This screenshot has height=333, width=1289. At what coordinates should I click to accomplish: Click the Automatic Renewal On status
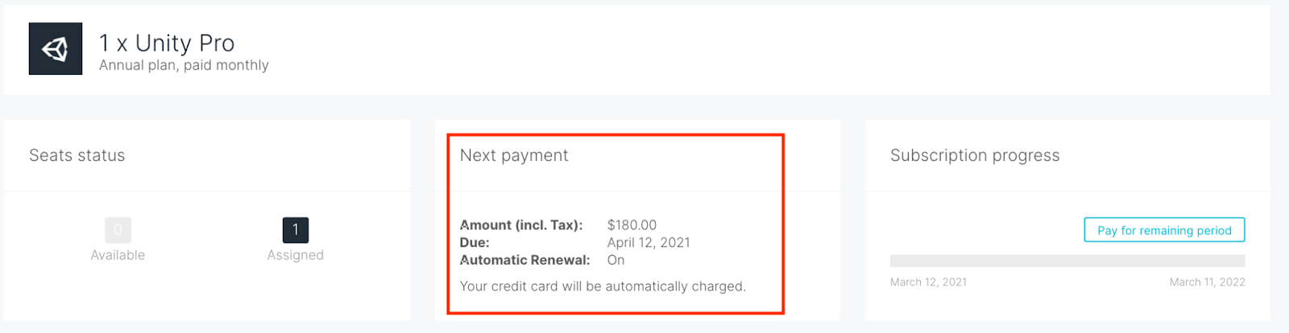click(x=615, y=261)
